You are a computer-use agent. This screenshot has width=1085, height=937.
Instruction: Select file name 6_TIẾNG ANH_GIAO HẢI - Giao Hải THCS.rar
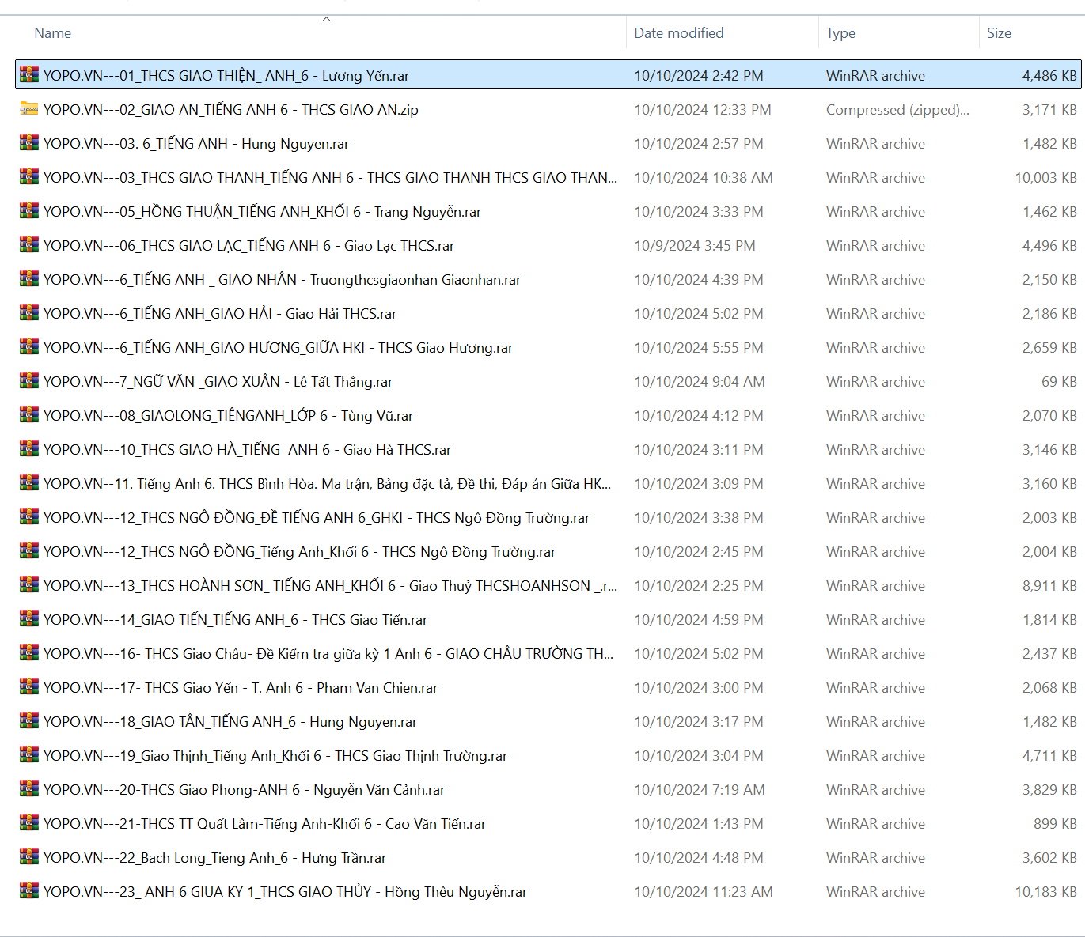click(x=220, y=314)
